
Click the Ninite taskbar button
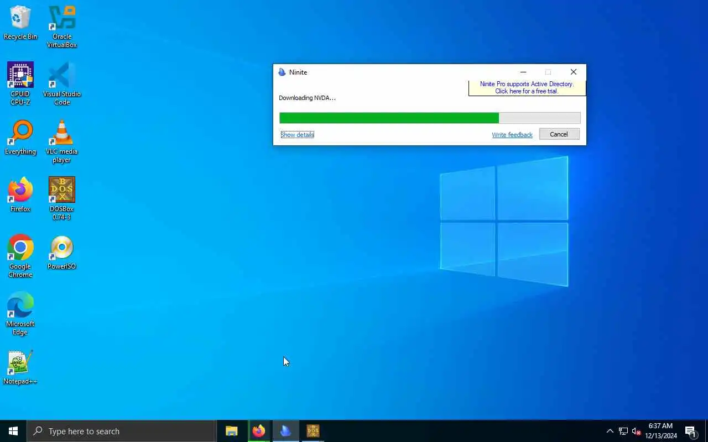[285, 431]
